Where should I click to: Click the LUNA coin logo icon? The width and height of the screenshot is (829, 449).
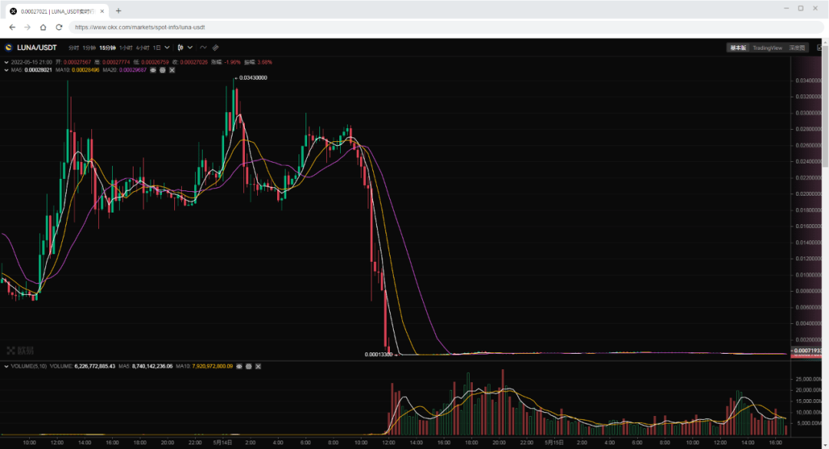[9, 48]
